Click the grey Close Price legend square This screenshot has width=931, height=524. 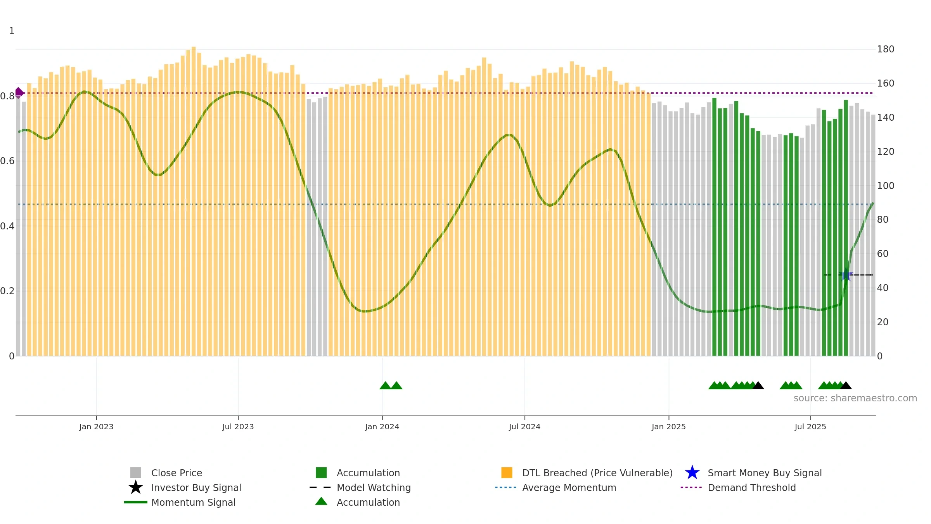click(136, 473)
